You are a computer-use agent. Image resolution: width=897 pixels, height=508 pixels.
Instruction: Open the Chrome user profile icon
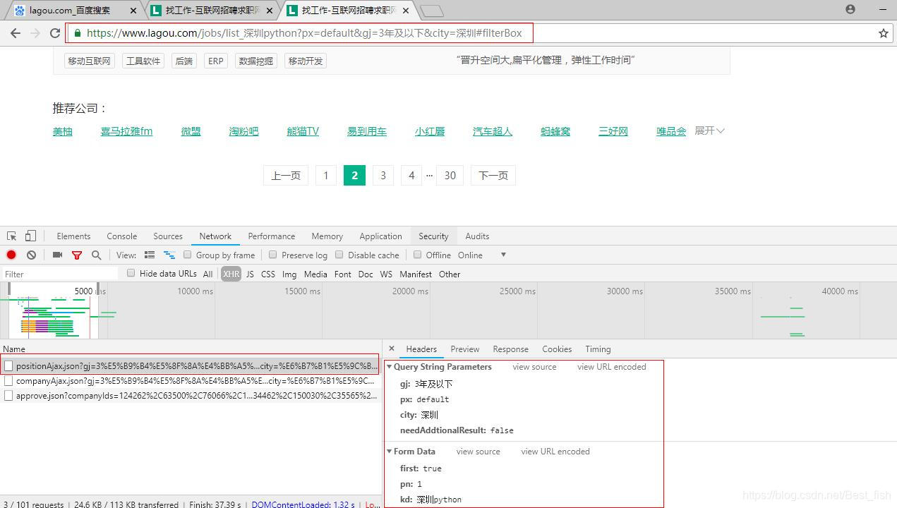point(850,9)
